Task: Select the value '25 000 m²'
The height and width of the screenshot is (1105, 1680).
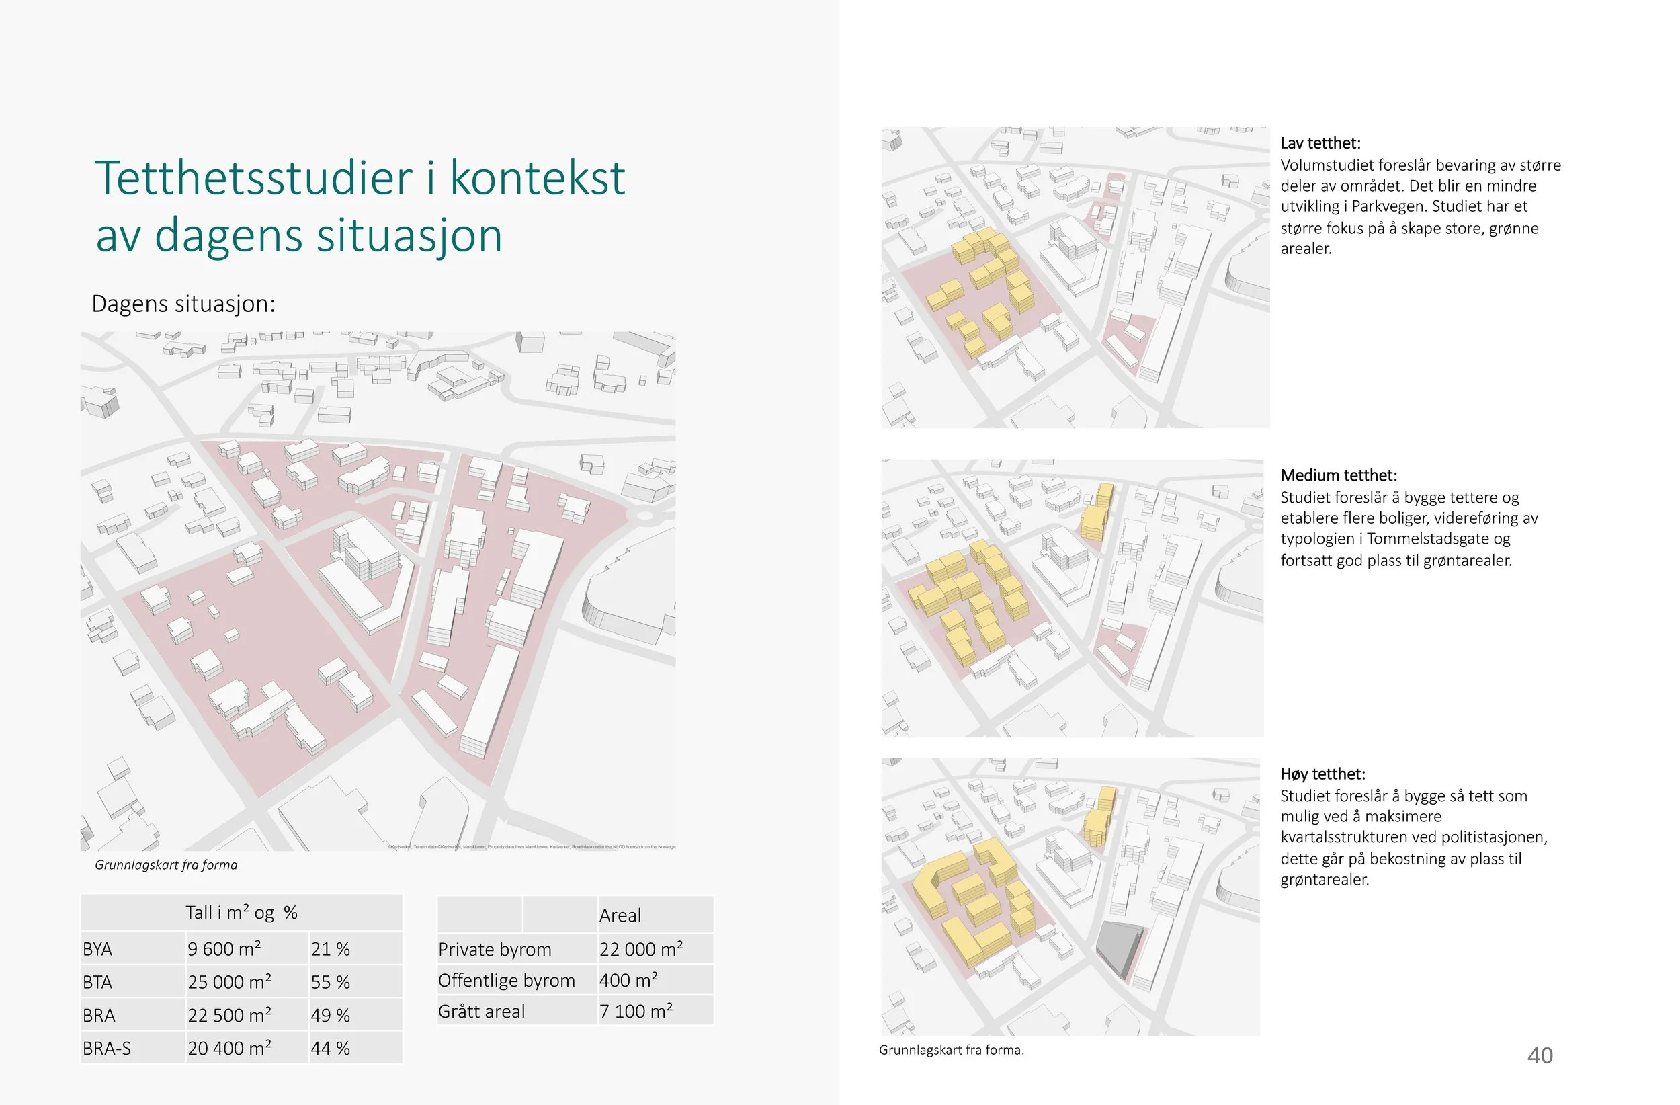Action: pos(229,981)
